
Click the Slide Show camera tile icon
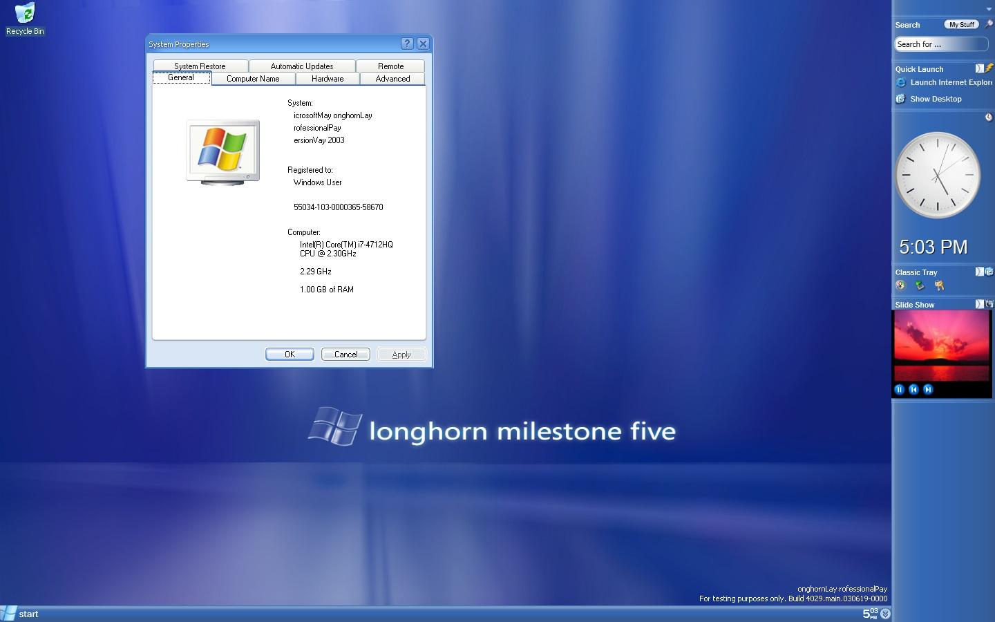pyautogui.click(x=989, y=304)
